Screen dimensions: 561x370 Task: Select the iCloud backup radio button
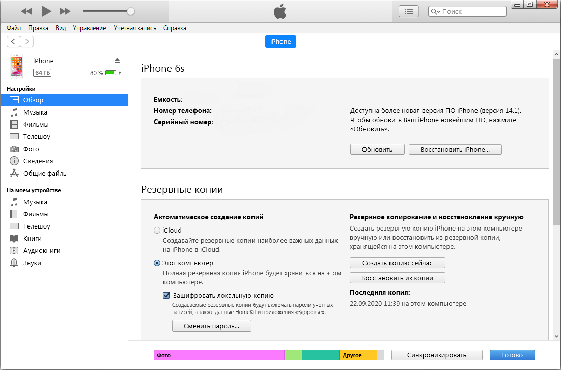point(157,230)
